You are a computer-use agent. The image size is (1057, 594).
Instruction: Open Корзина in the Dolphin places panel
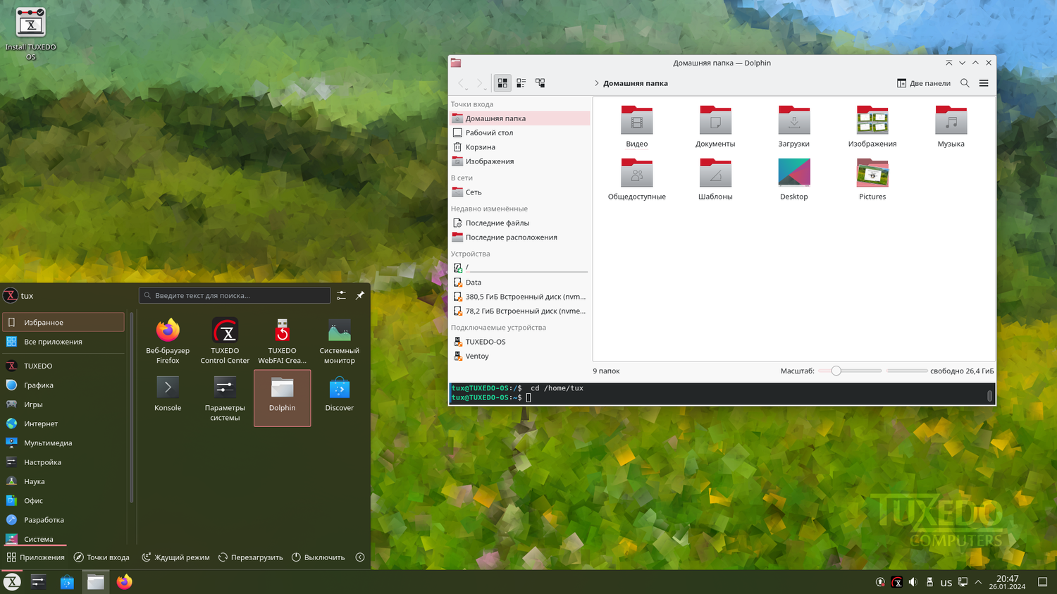pyautogui.click(x=520, y=147)
